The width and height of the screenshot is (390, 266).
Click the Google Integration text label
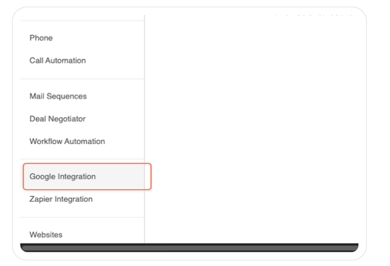tap(63, 177)
